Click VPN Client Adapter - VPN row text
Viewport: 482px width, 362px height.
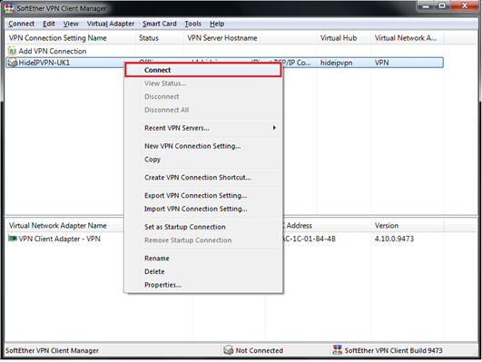click(x=59, y=239)
